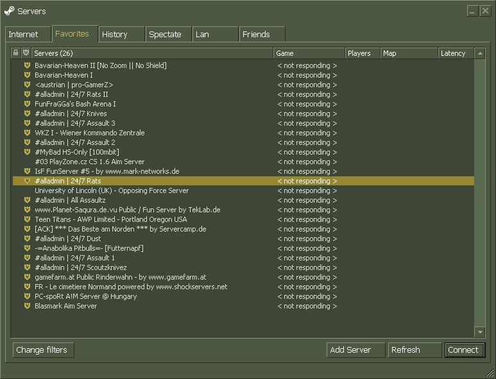Close the Servers window
496x379 pixels.
click(485, 11)
